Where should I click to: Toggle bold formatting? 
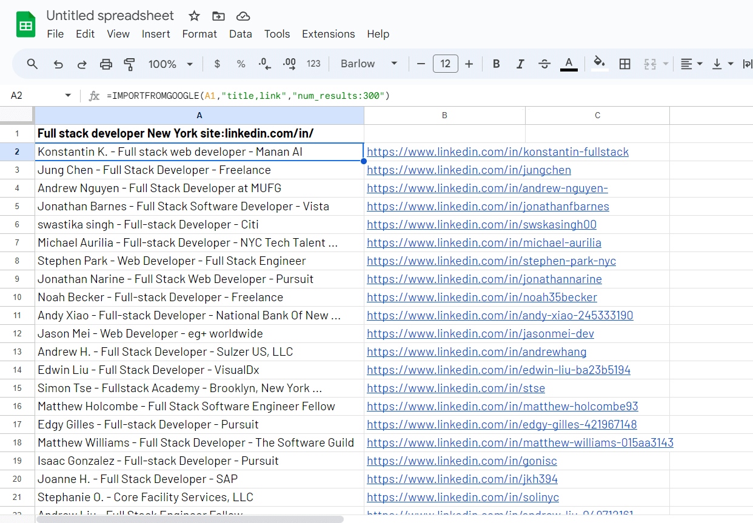point(496,64)
